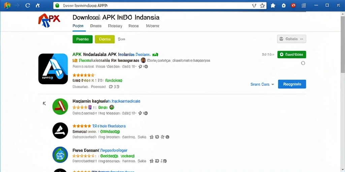Click the purple badge icon beside Kagiamin's stars

[90, 107]
